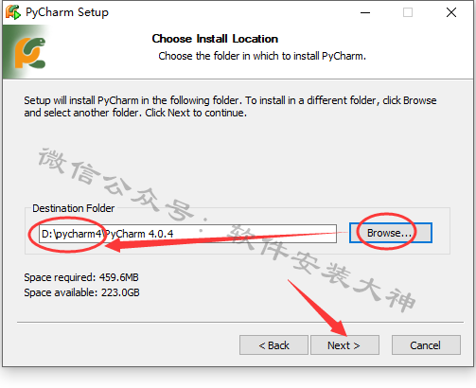Click the 'Choose the folder in which' subtitle

[x=262, y=56]
